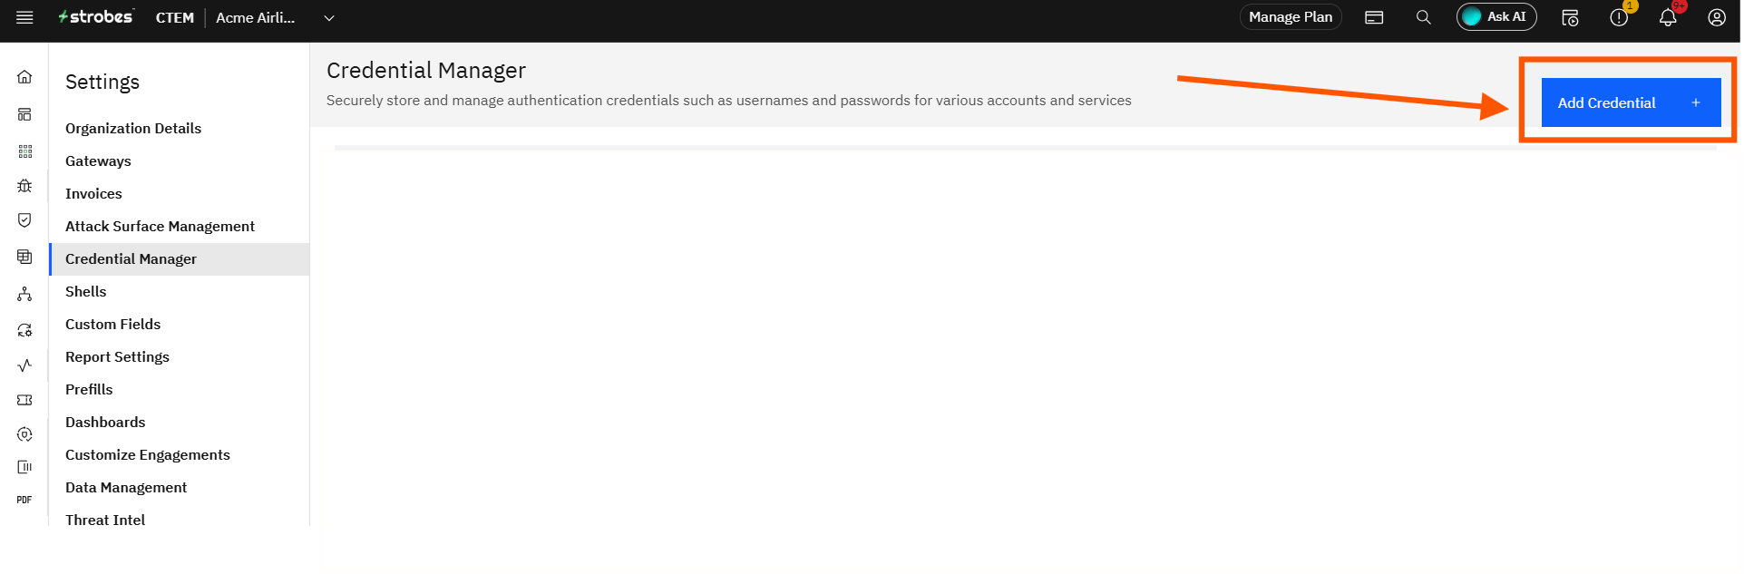Open the bug icon in sidebar
Viewport: 1744px width, 574px height.
pyautogui.click(x=24, y=186)
